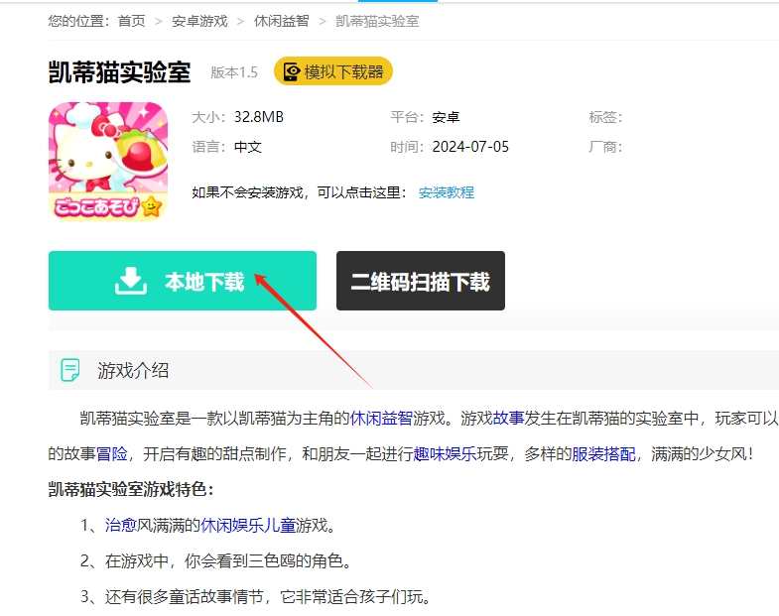Open 二维码扫描下载 QR code download
Viewport: 779px width, 616px height.
tap(421, 281)
